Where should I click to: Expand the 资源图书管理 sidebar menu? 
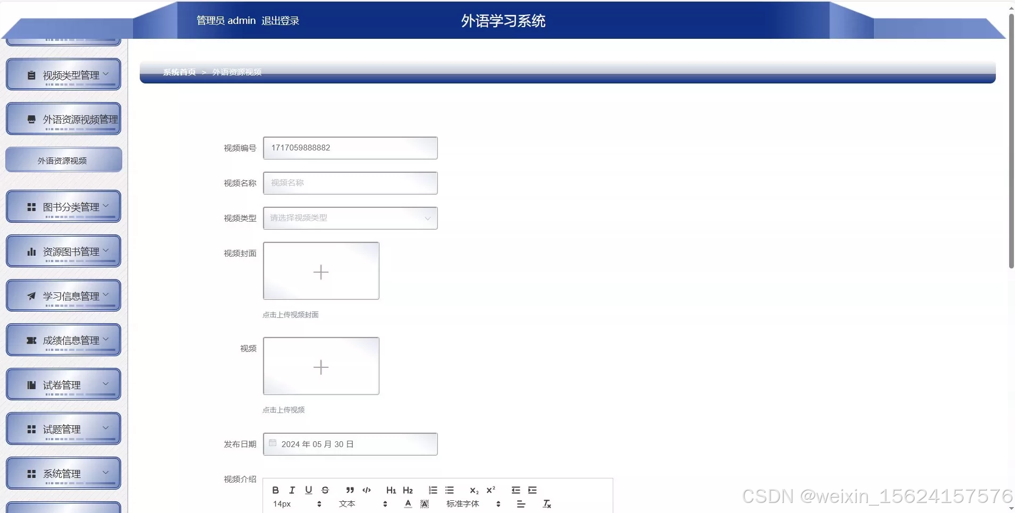tap(63, 251)
